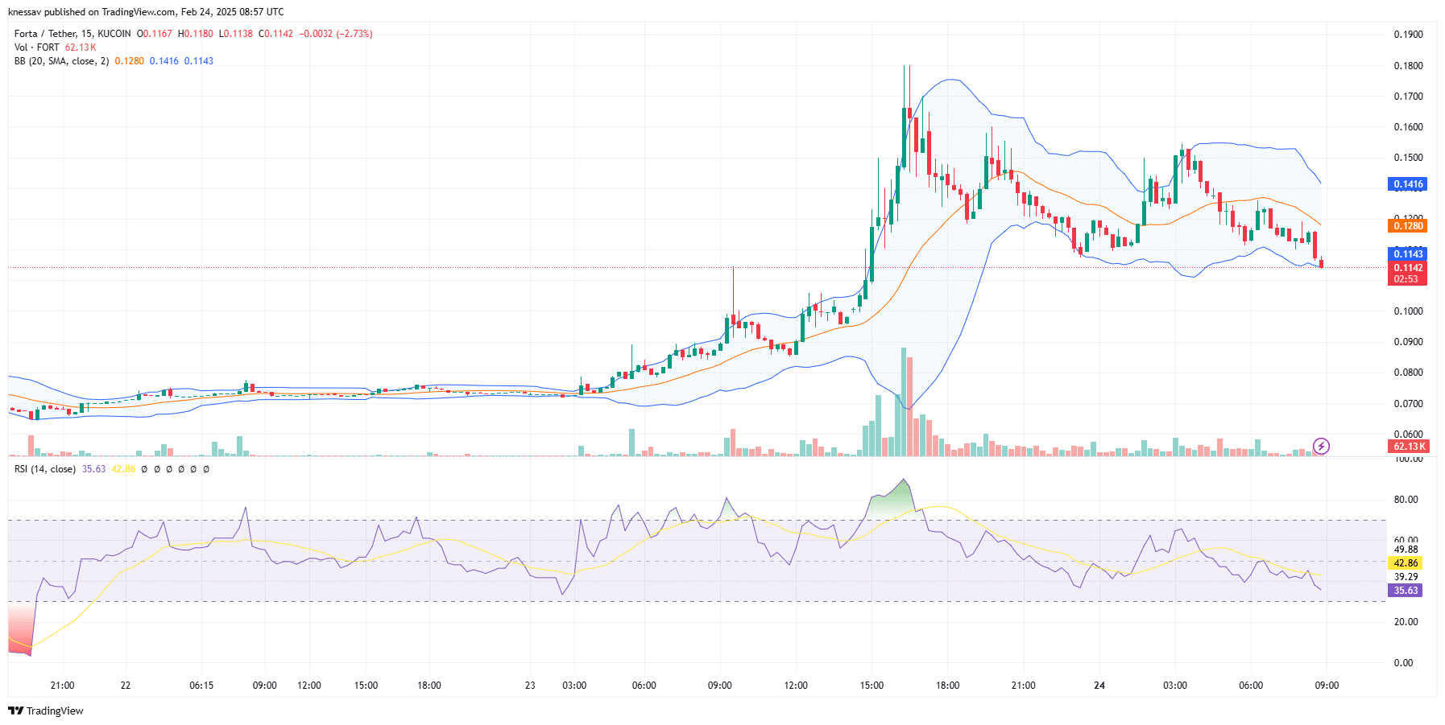1445x725 pixels.
Task: Click the 22 date label on time axis
Action: (x=126, y=686)
